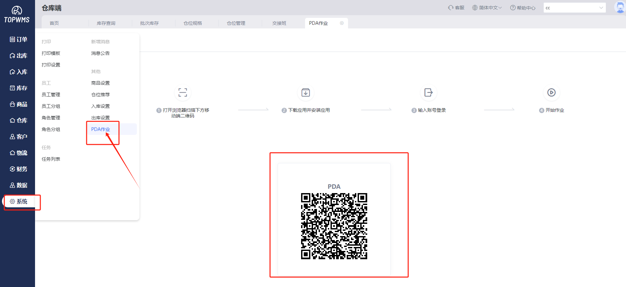
Task: Open 任务列表 menu item
Action: click(51, 159)
